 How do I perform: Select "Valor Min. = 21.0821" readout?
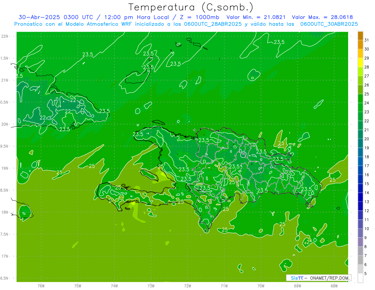click(x=256, y=17)
